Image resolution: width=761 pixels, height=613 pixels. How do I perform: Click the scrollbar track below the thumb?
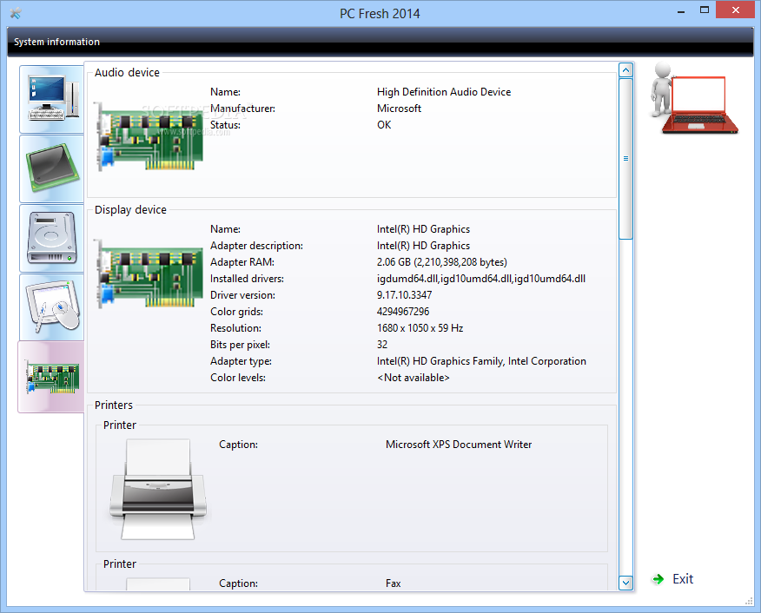[626, 407]
